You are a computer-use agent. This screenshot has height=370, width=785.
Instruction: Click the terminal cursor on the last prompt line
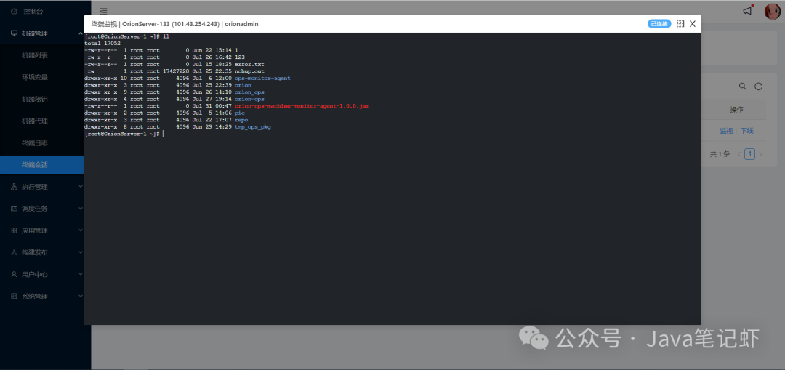click(x=164, y=134)
